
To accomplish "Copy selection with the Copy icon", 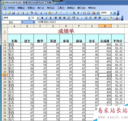I will (x=45, y=13).
